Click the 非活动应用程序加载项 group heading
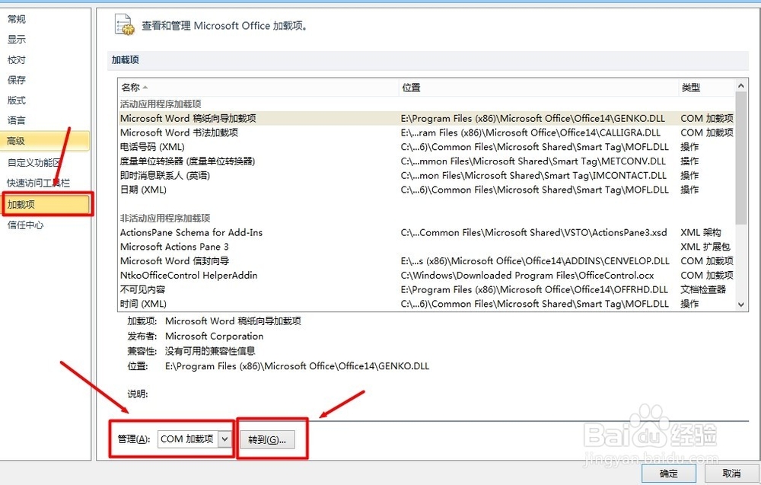 tap(165, 218)
